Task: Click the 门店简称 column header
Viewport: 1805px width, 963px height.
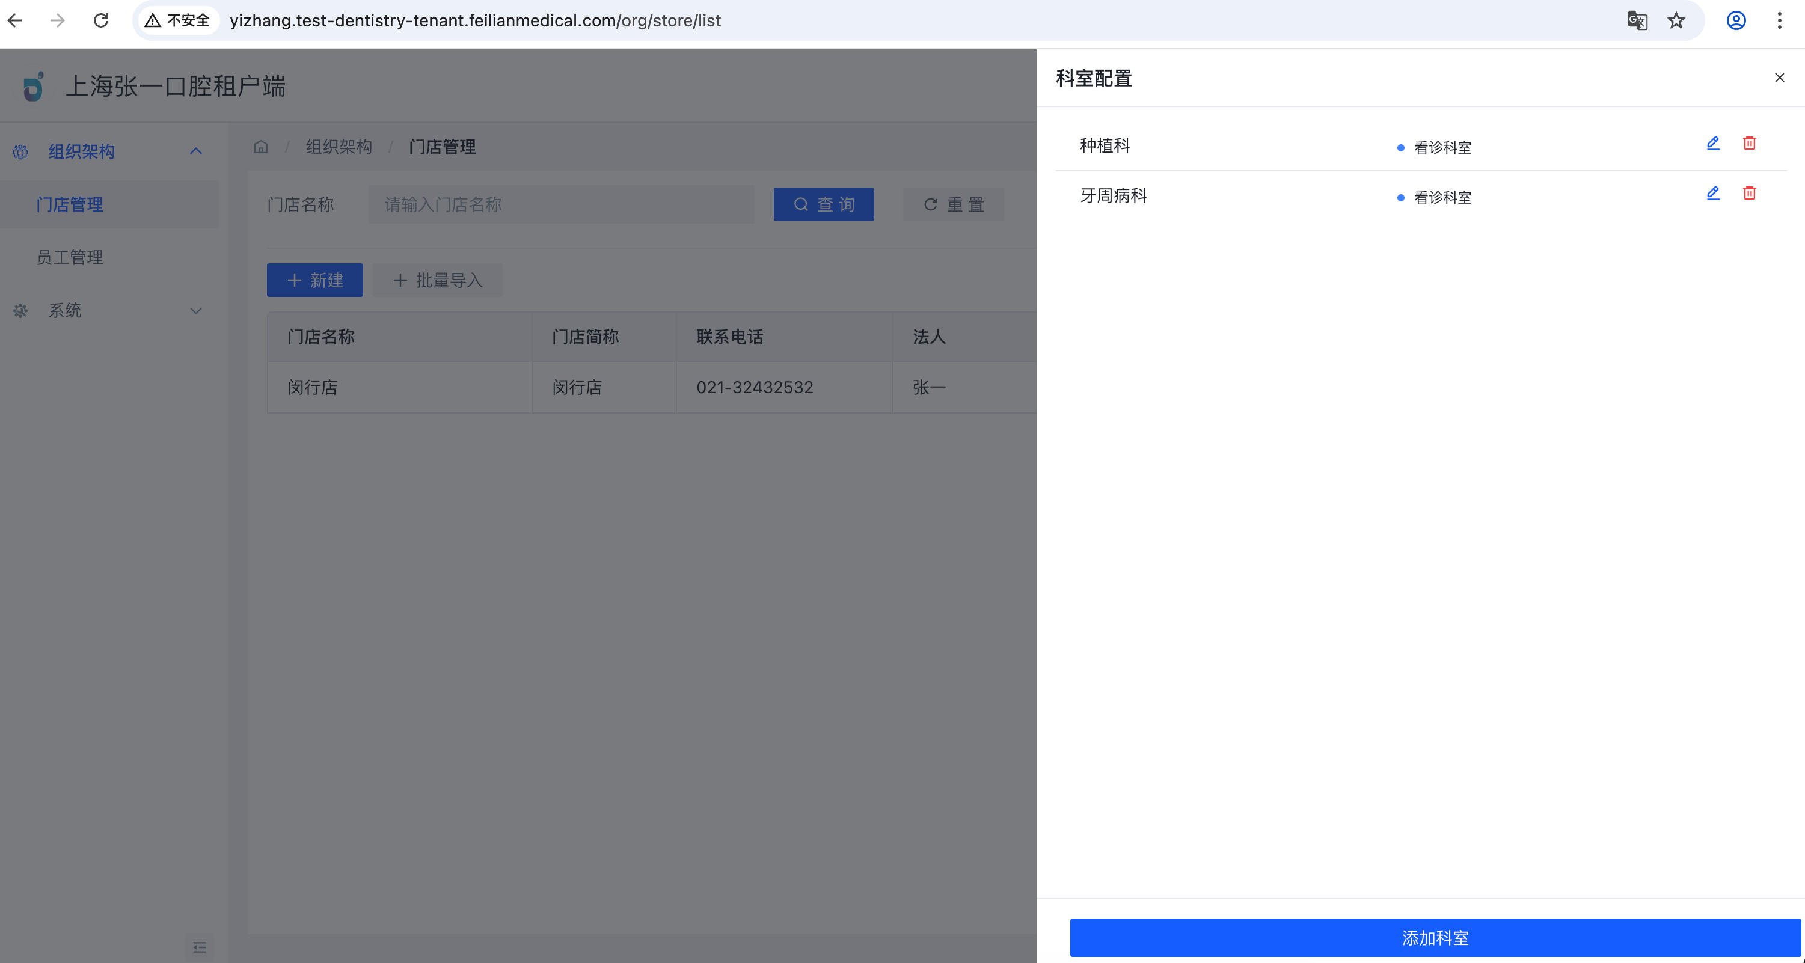Action: (604, 337)
